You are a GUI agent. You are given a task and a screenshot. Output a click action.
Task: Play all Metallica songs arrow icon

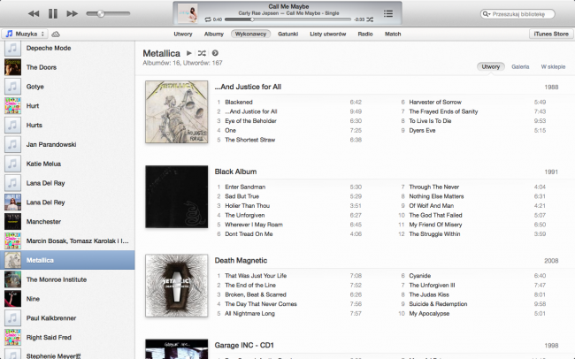point(188,53)
